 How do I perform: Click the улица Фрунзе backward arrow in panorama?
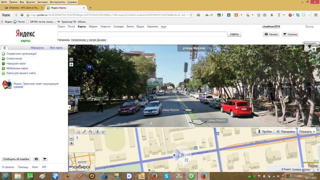tap(198, 122)
